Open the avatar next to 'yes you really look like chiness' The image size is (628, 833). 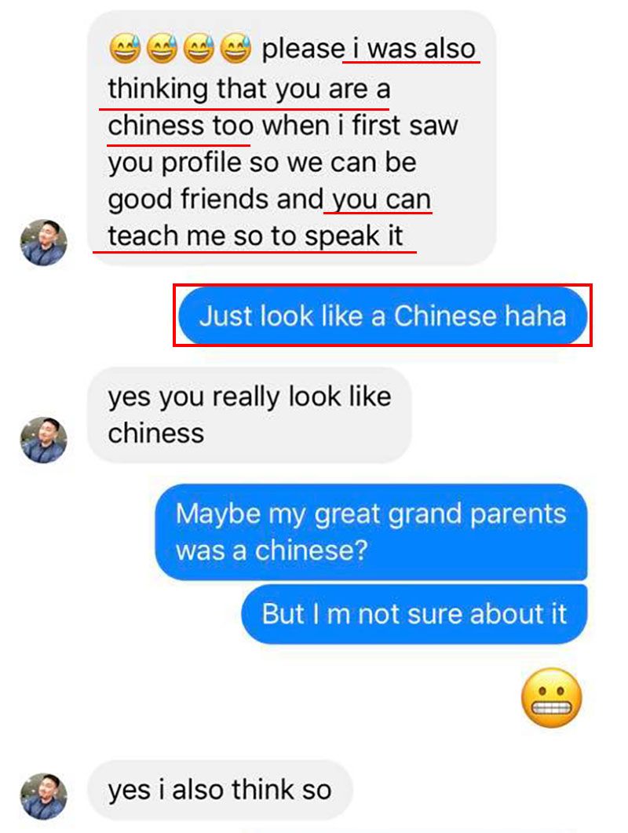tap(43, 440)
